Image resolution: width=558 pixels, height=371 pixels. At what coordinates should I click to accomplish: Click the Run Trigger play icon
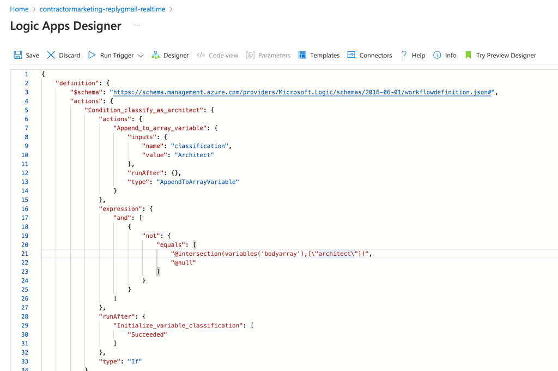click(92, 55)
